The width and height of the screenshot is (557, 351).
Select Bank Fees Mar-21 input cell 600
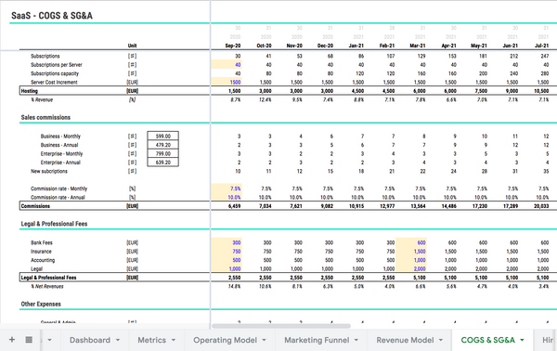click(411, 242)
